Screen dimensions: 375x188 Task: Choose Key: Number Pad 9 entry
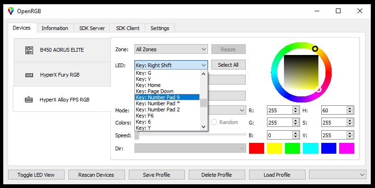coord(167,97)
